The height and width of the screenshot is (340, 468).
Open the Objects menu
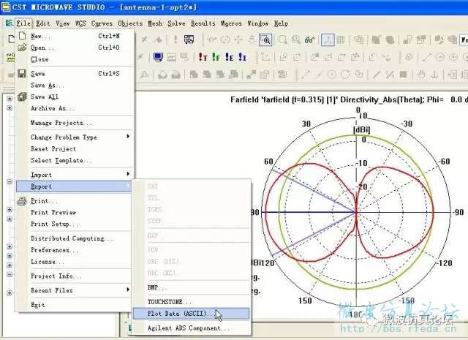[130, 23]
